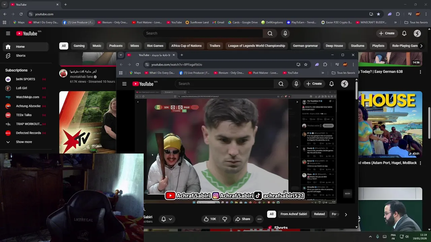Image resolution: width=431 pixels, height=242 pixels.
Task: Click the search magnifier button in the background YouTube window
Action: pos(270,33)
